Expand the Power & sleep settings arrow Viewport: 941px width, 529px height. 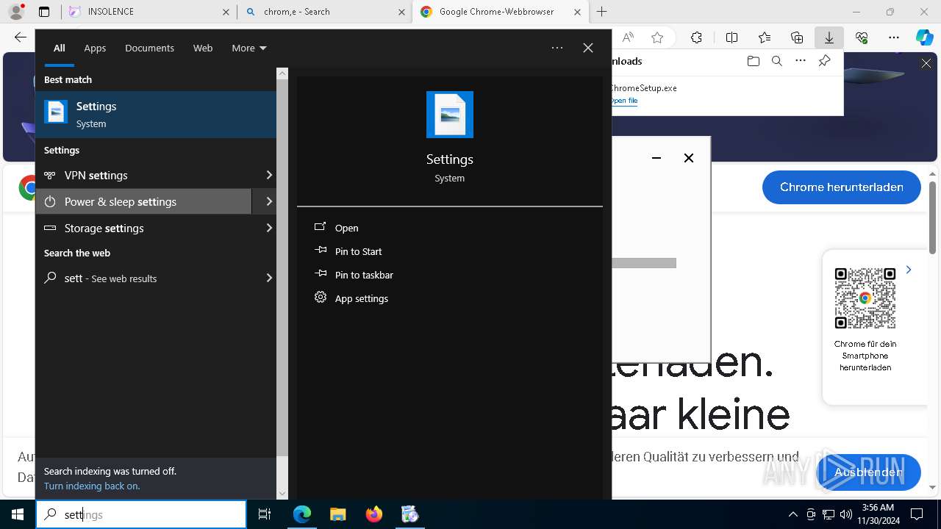click(269, 201)
